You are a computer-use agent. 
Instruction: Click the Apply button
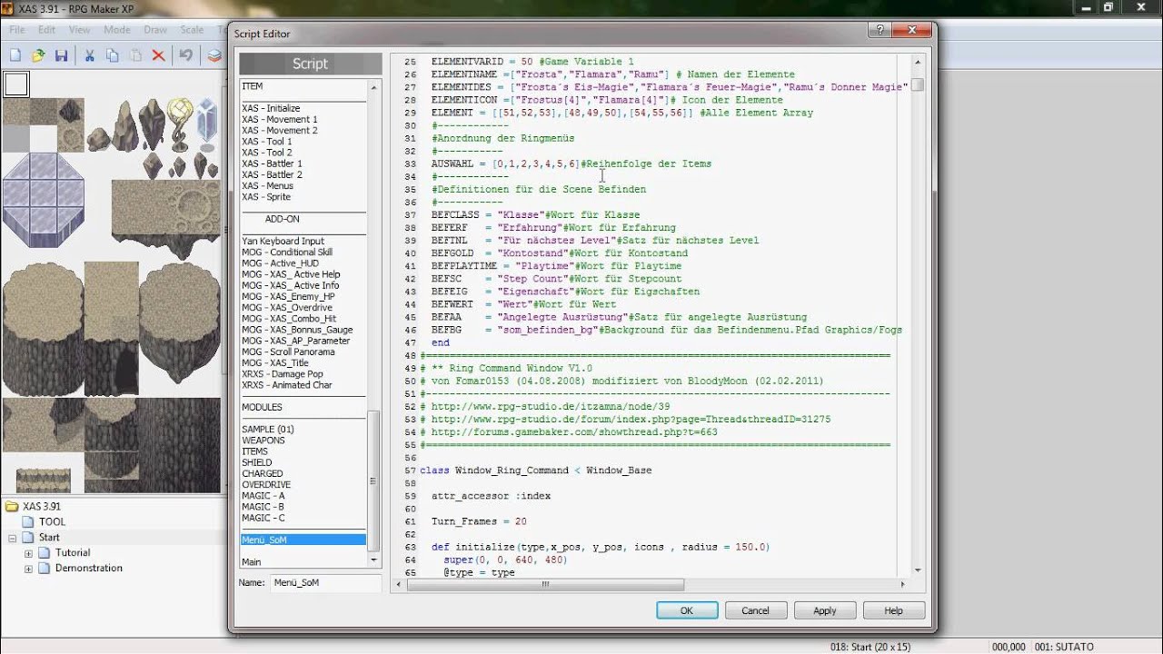pyautogui.click(x=824, y=610)
